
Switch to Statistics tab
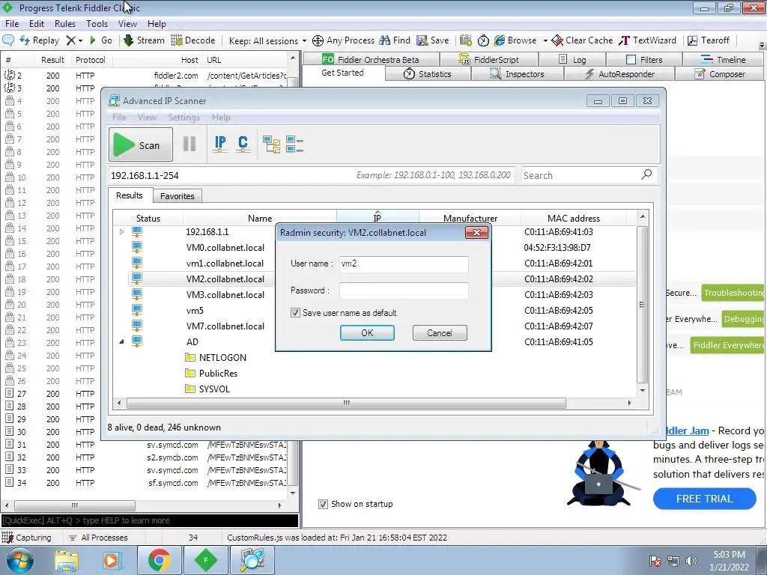tap(428, 74)
